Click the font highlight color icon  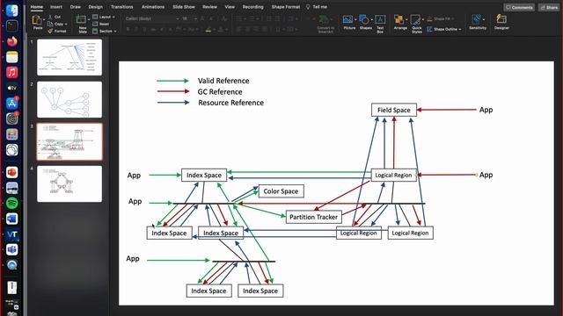[x=208, y=29]
